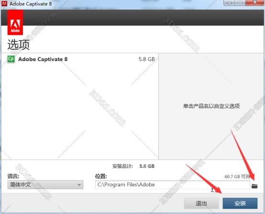Click the 选项 heading
Viewport: 265px width, 214px height.
(x=19, y=45)
